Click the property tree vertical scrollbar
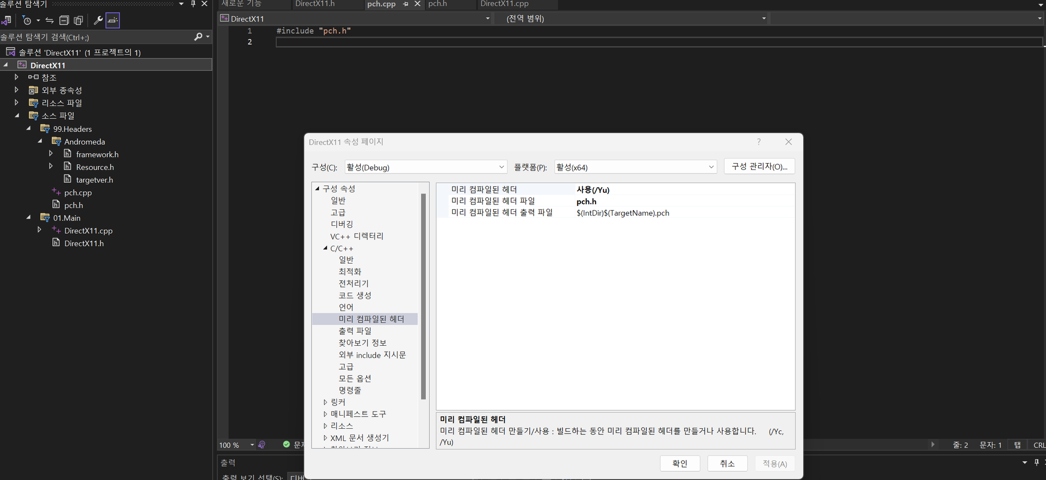The width and height of the screenshot is (1046, 480). coord(423,296)
